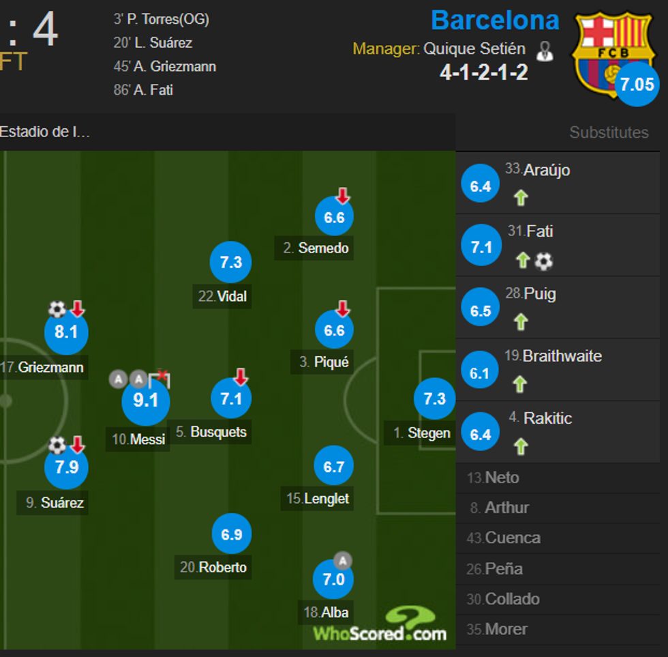Click the manager profile icon beside Setién
Viewport: 668px width, 657px height.
point(545,50)
